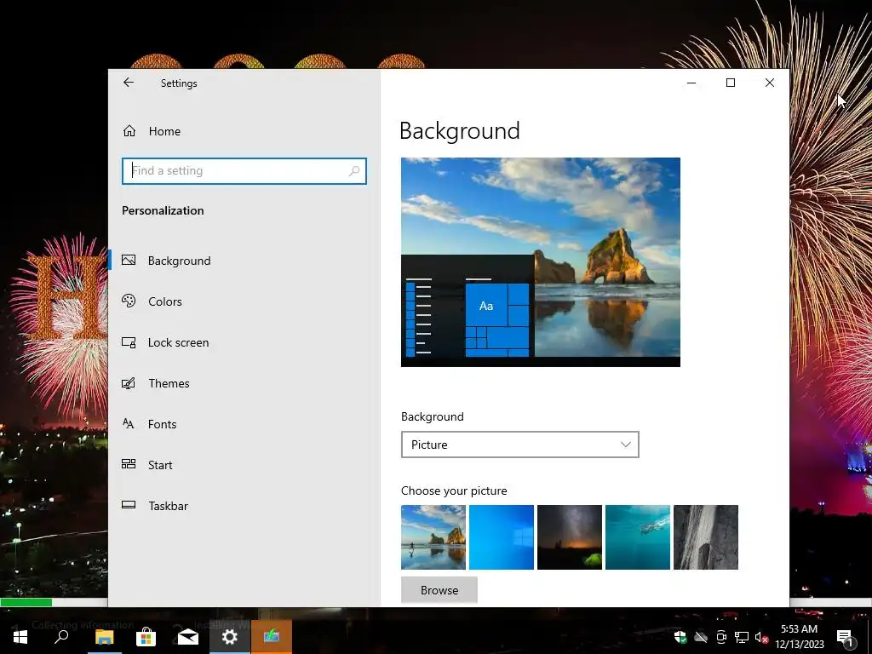Choose the blue Windows logo wallpaper

click(502, 537)
